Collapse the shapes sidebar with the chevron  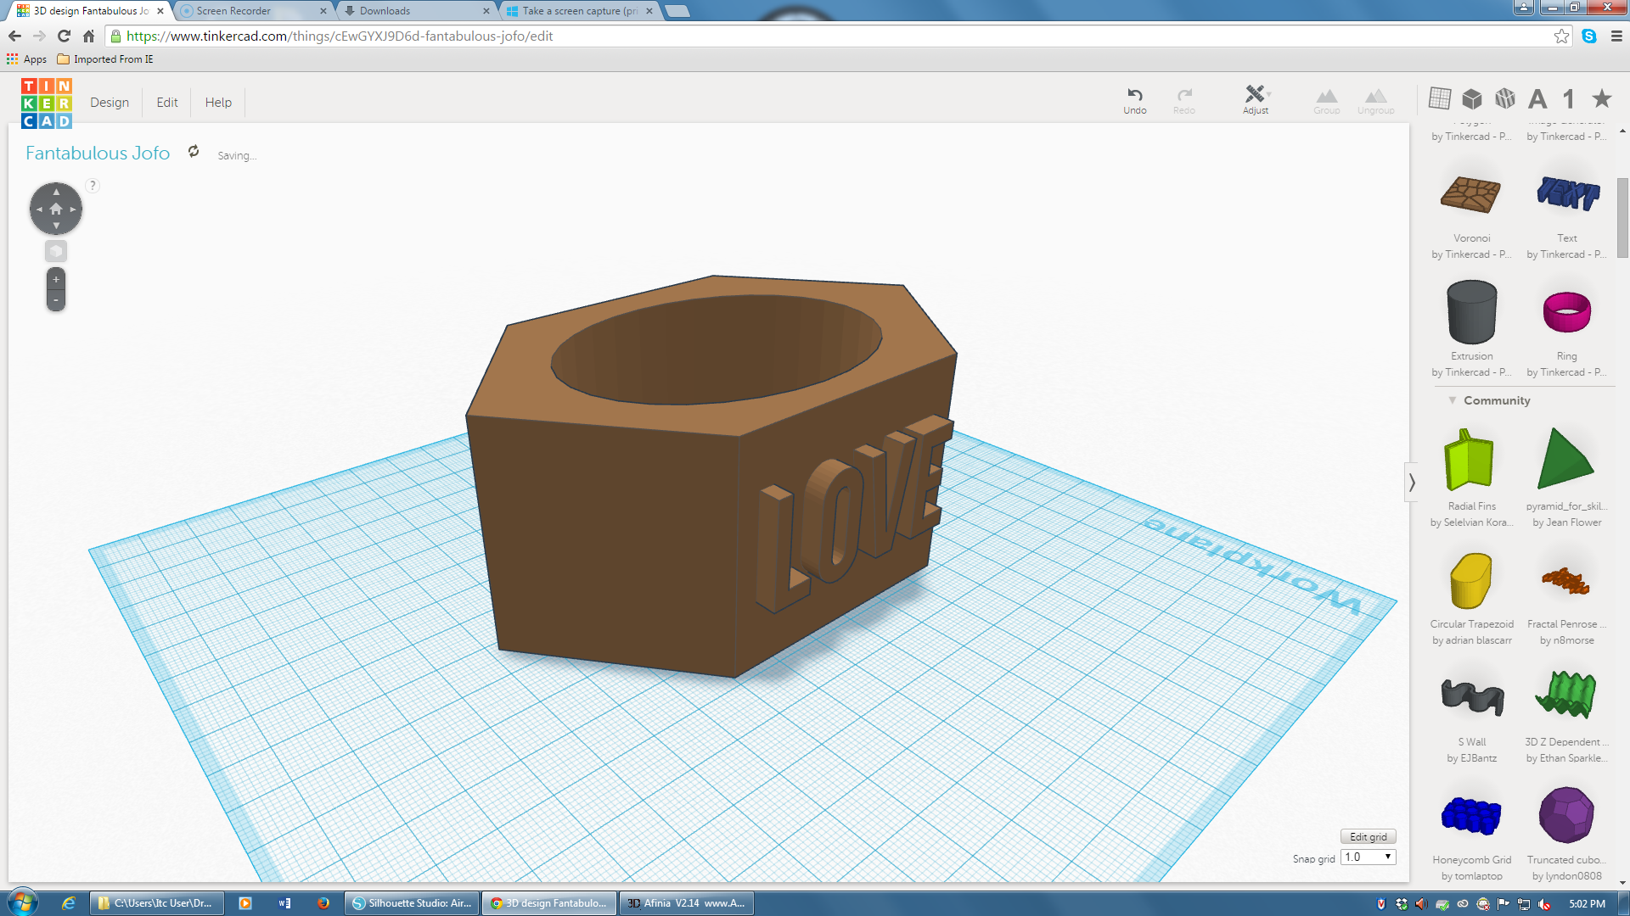pyautogui.click(x=1412, y=483)
